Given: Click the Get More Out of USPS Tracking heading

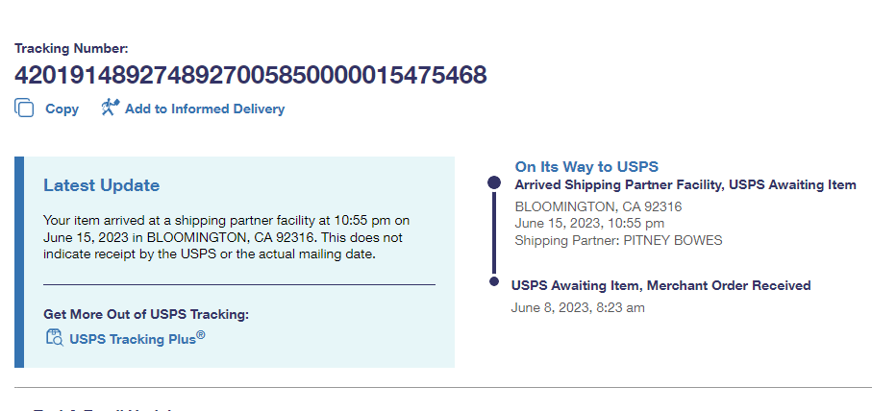Looking at the screenshot, I should point(146,314).
